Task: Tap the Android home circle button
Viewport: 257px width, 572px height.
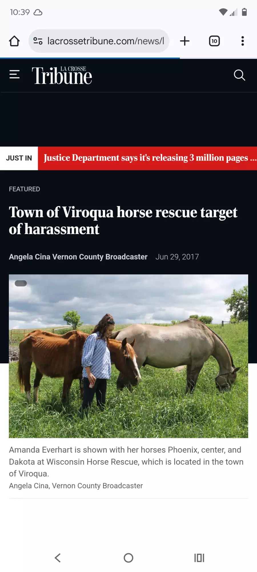Action: (128, 558)
